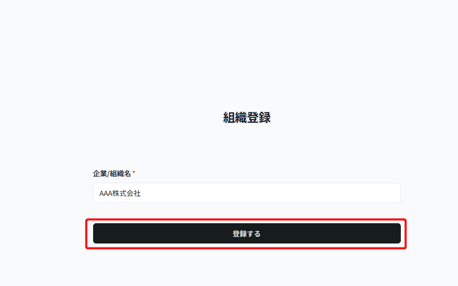Click the 登録する button text

(246, 234)
